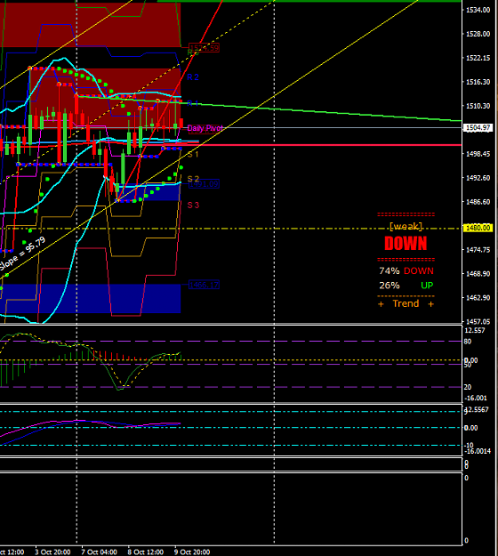Click the 1528.00 value on price axis
Image resolution: width=498 pixels, height=556 pixels.
tap(478, 34)
